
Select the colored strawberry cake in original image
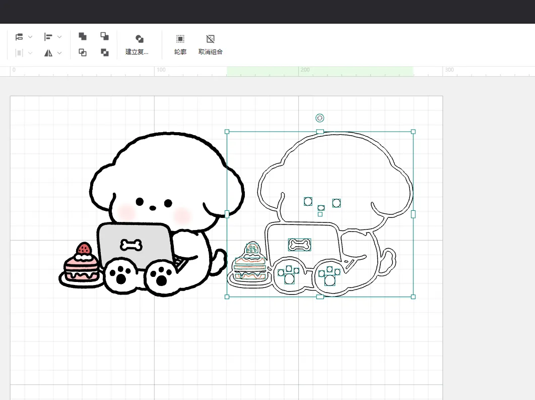(81, 265)
